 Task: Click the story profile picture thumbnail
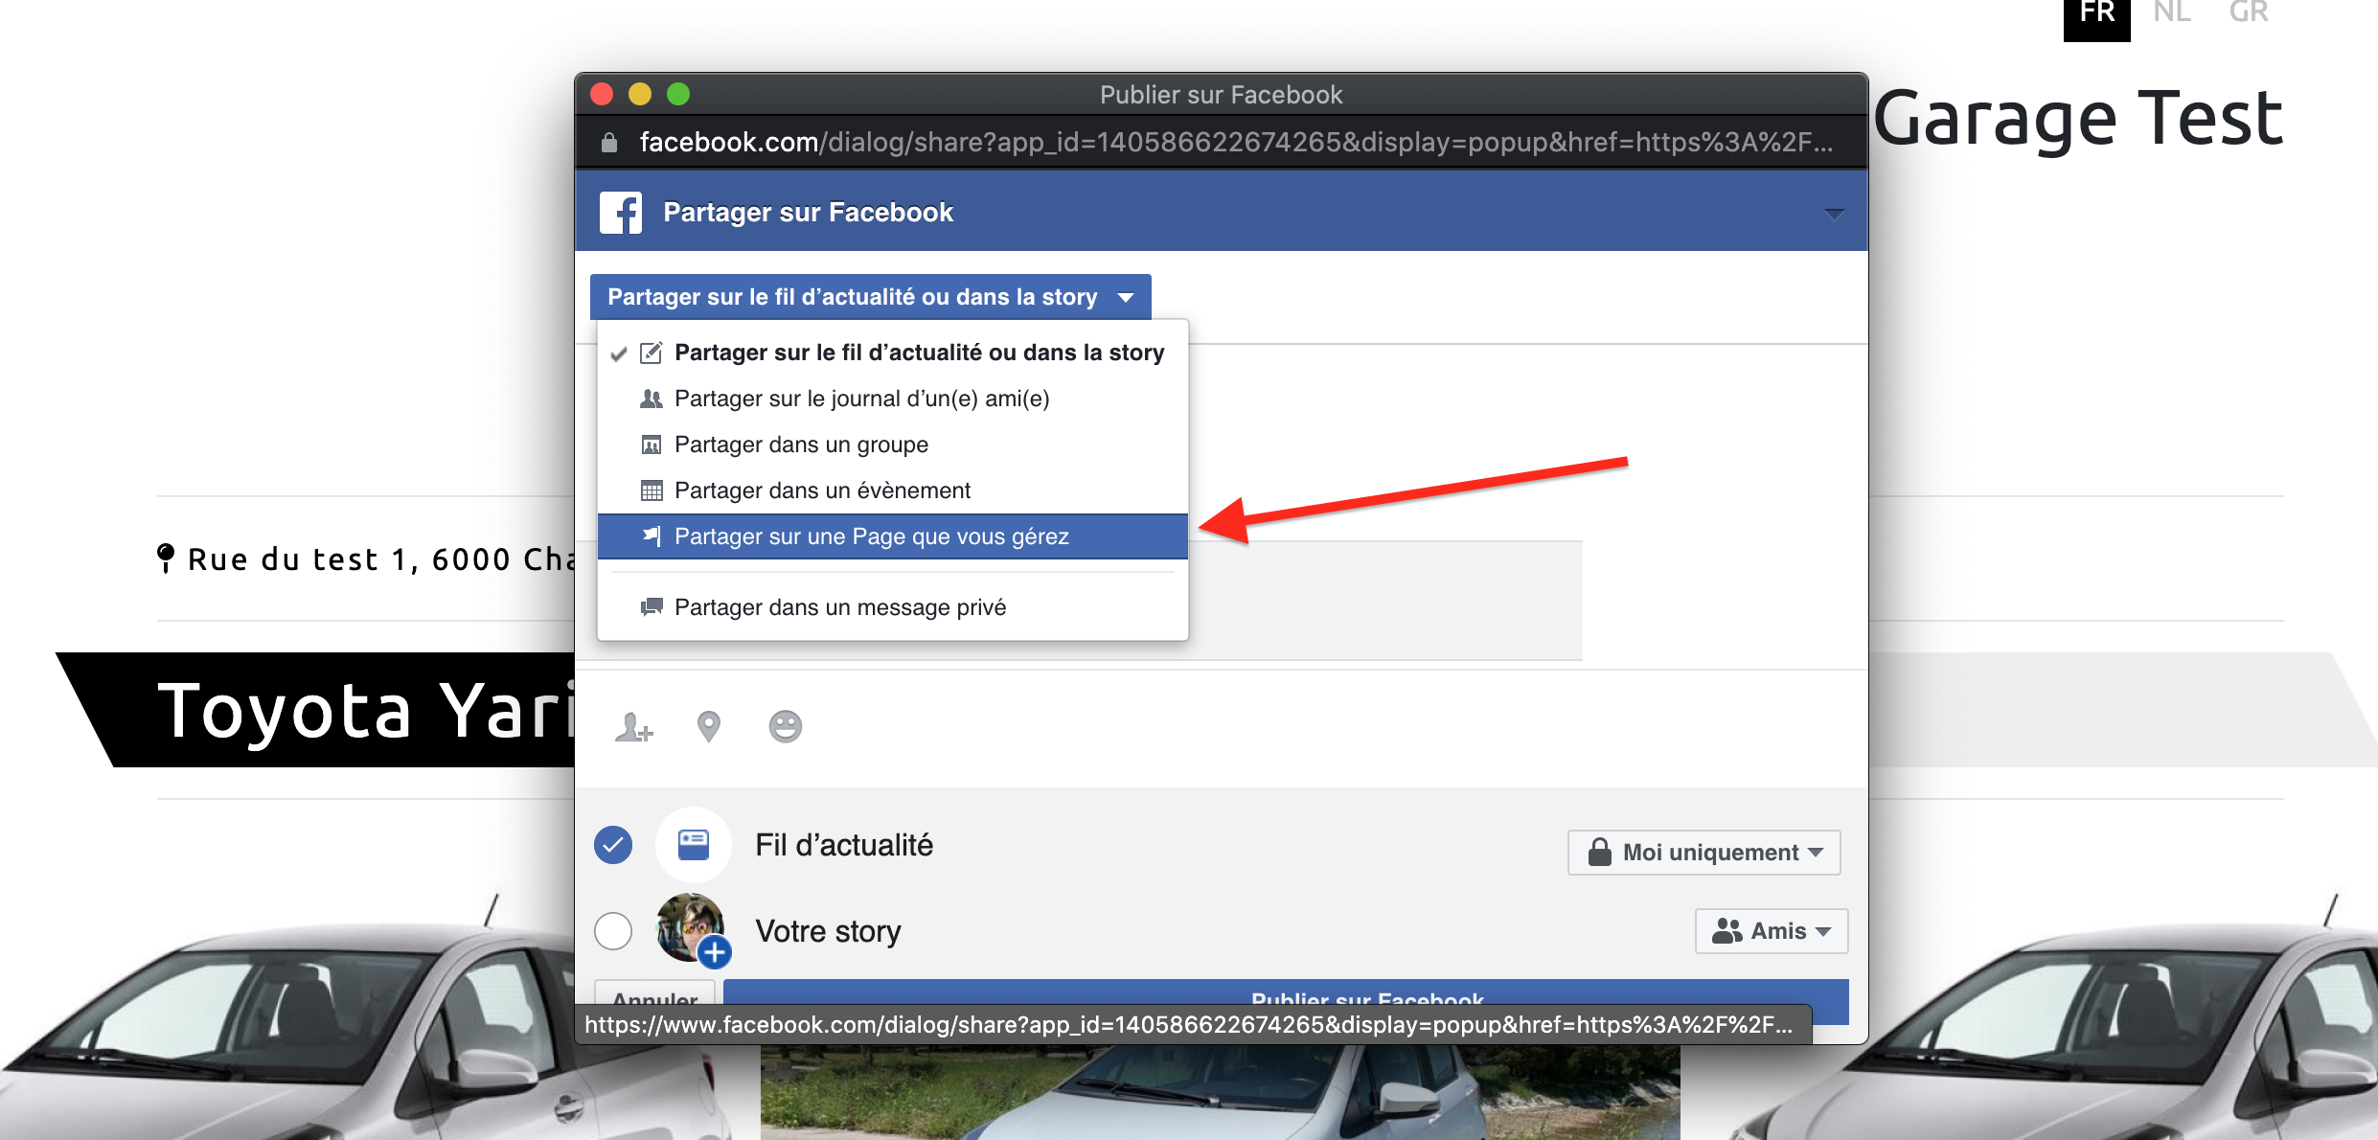(x=692, y=928)
